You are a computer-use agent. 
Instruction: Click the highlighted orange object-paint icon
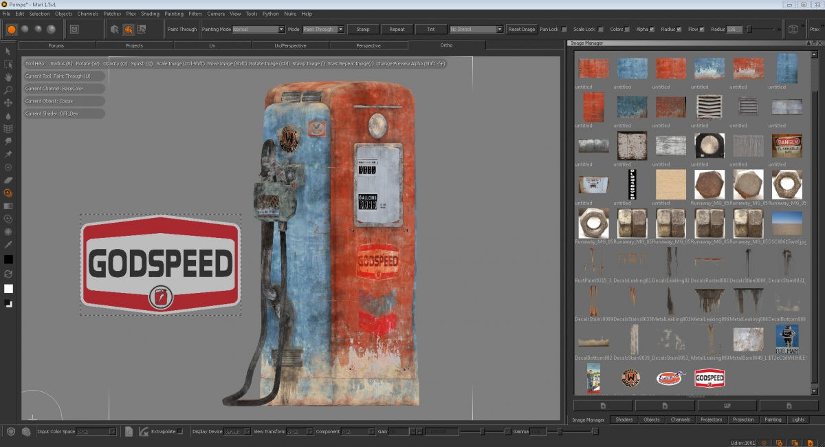[x=128, y=30]
